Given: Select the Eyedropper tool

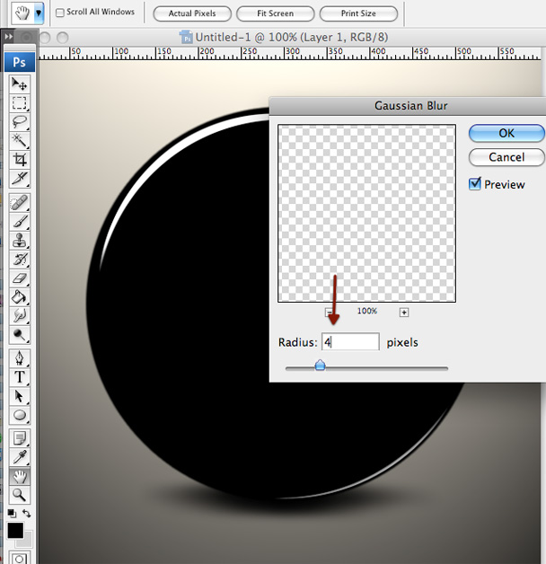Looking at the screenshot, I should click(x=19, y=457).
